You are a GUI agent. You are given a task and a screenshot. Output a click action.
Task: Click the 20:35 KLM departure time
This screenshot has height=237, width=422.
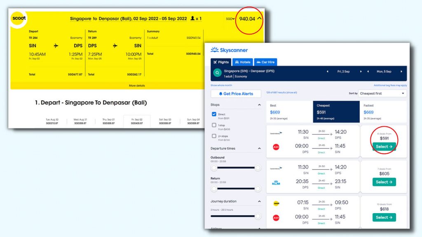click(x=302, y=181)
